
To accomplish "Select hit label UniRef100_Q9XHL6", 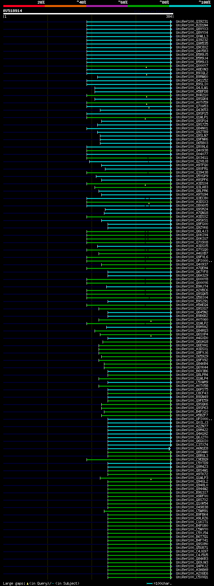I will pyautogui.click(x=192, y=147).
